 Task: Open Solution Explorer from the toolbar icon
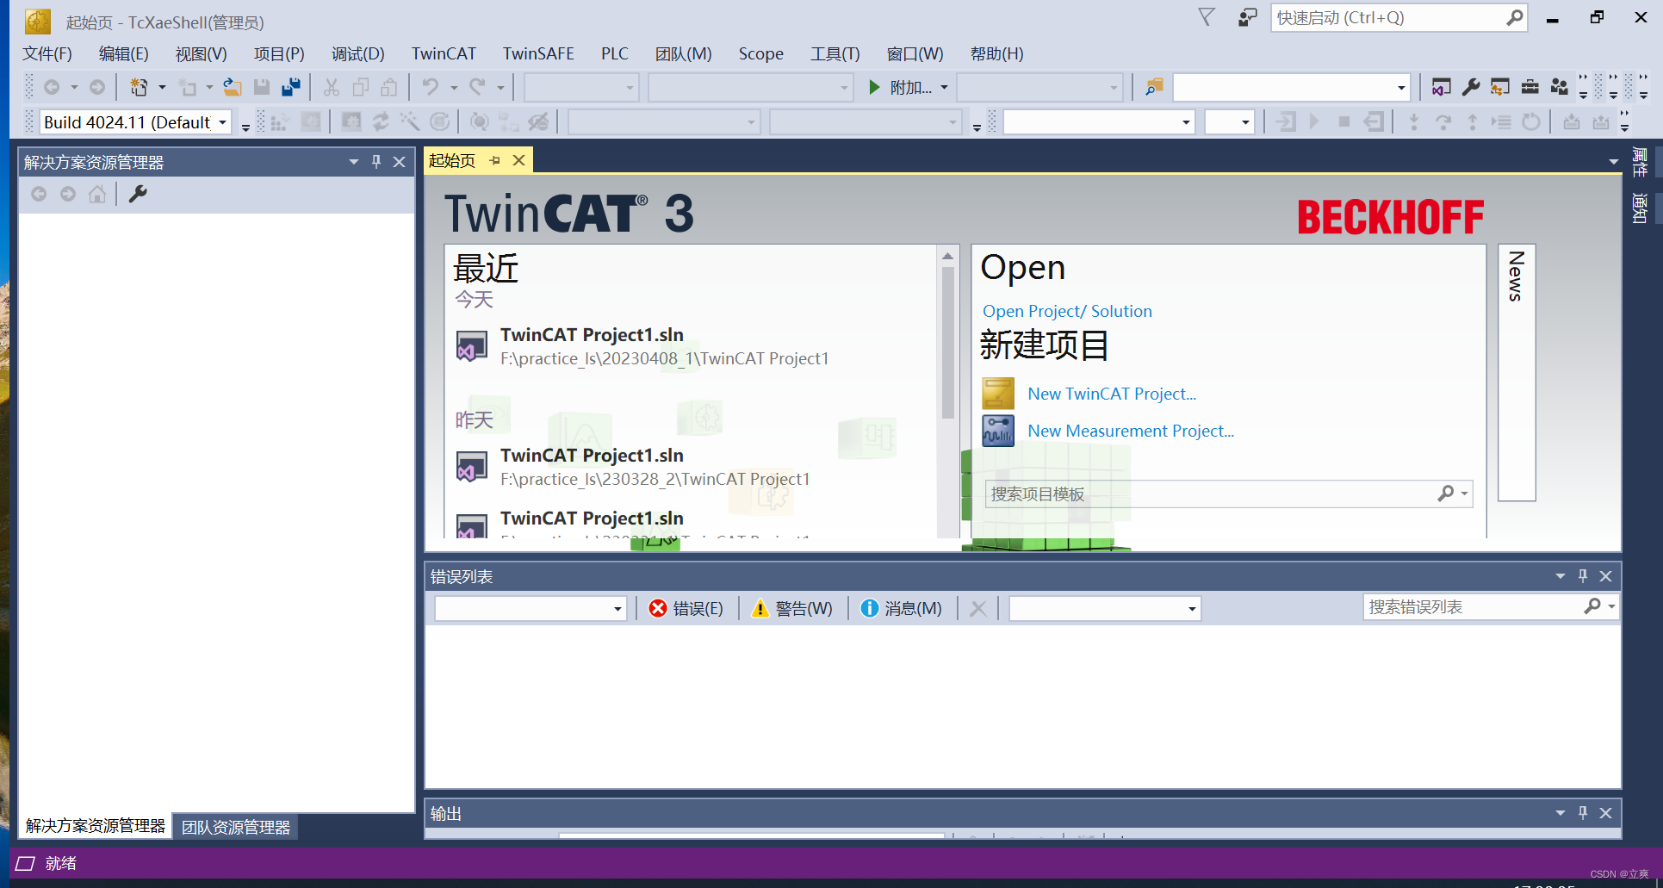click(x=1441, y=87)
